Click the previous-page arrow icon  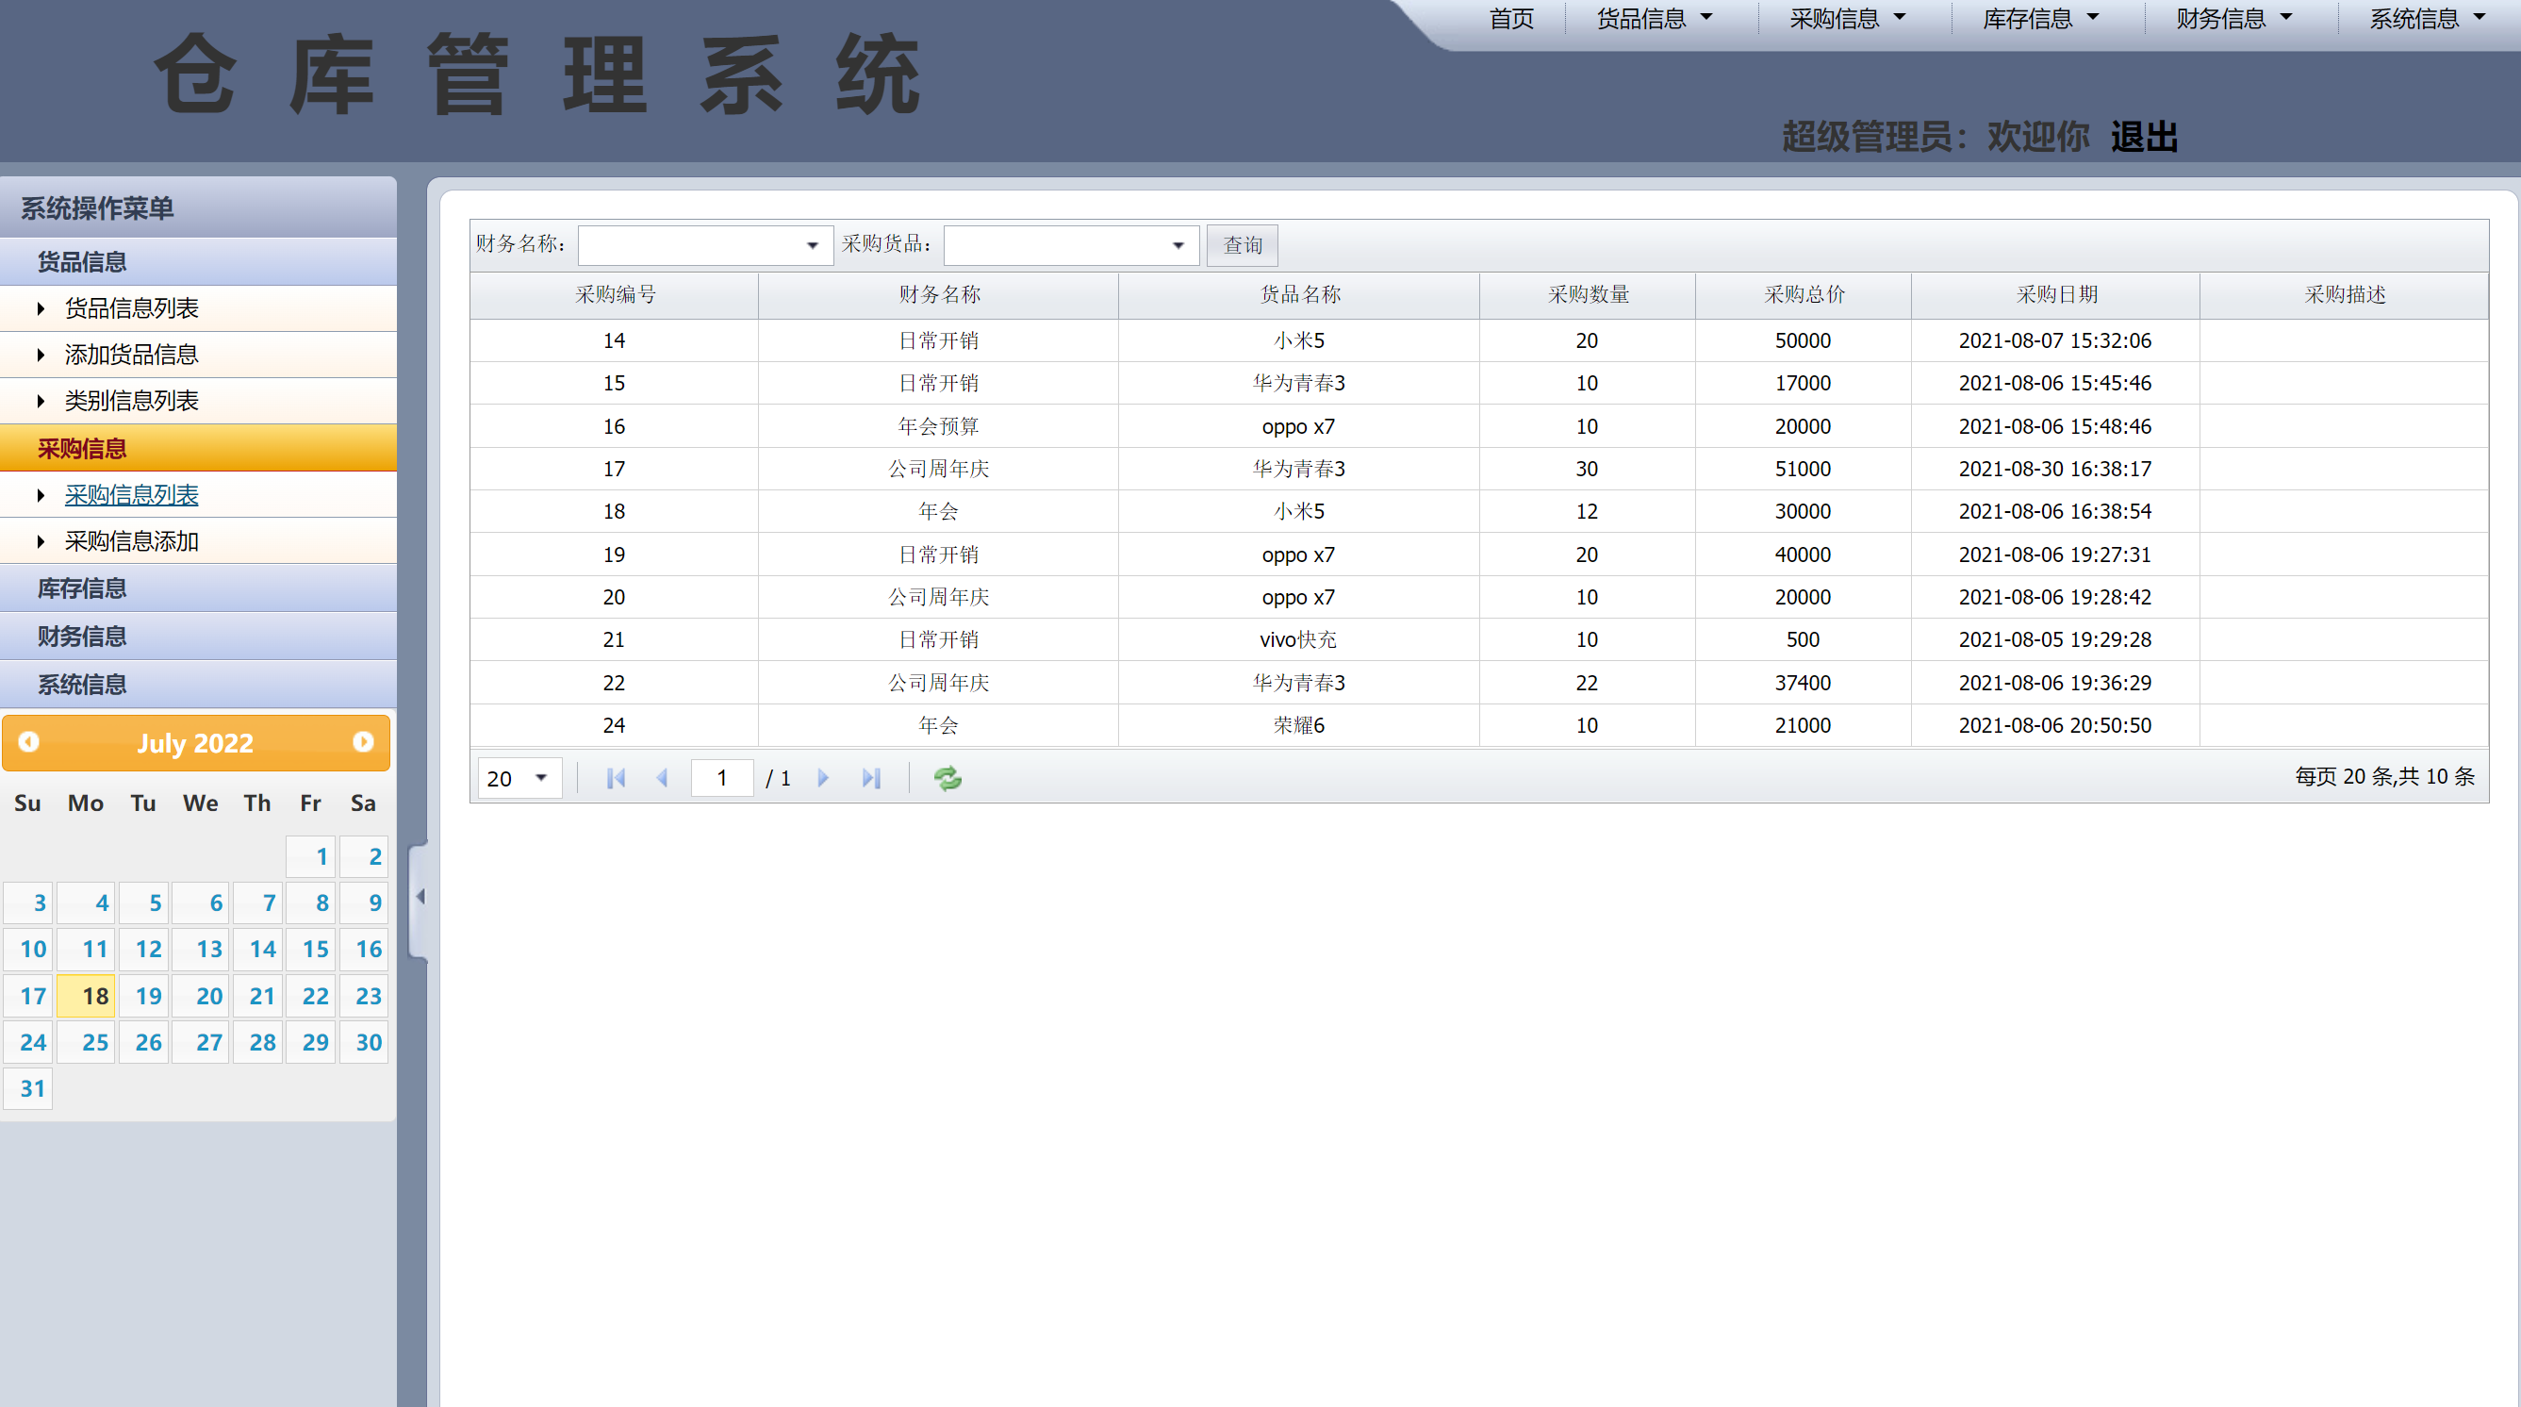coord(664,777)
